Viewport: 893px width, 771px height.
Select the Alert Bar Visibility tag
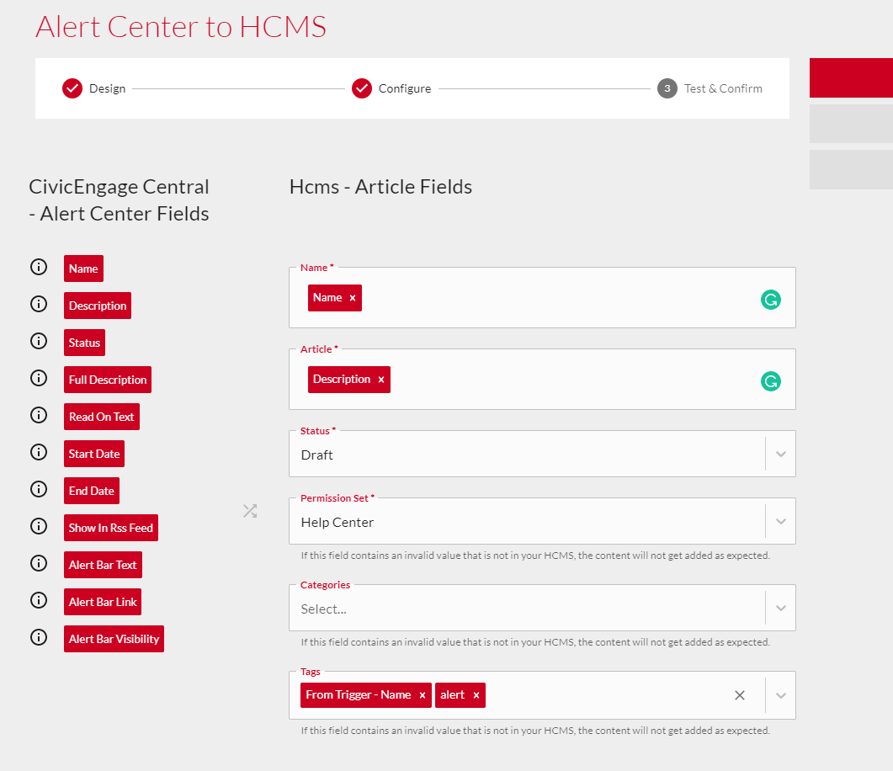point(114,639)
